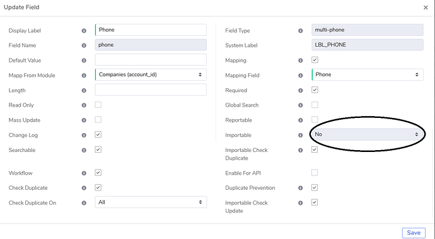The width and height of the screenshot is (435, 239).
Task: Click info icon beside Global Search
Action: (301, 105)
